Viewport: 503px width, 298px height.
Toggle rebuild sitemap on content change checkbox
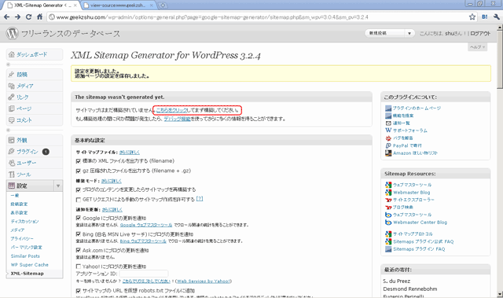click(79, 190)
